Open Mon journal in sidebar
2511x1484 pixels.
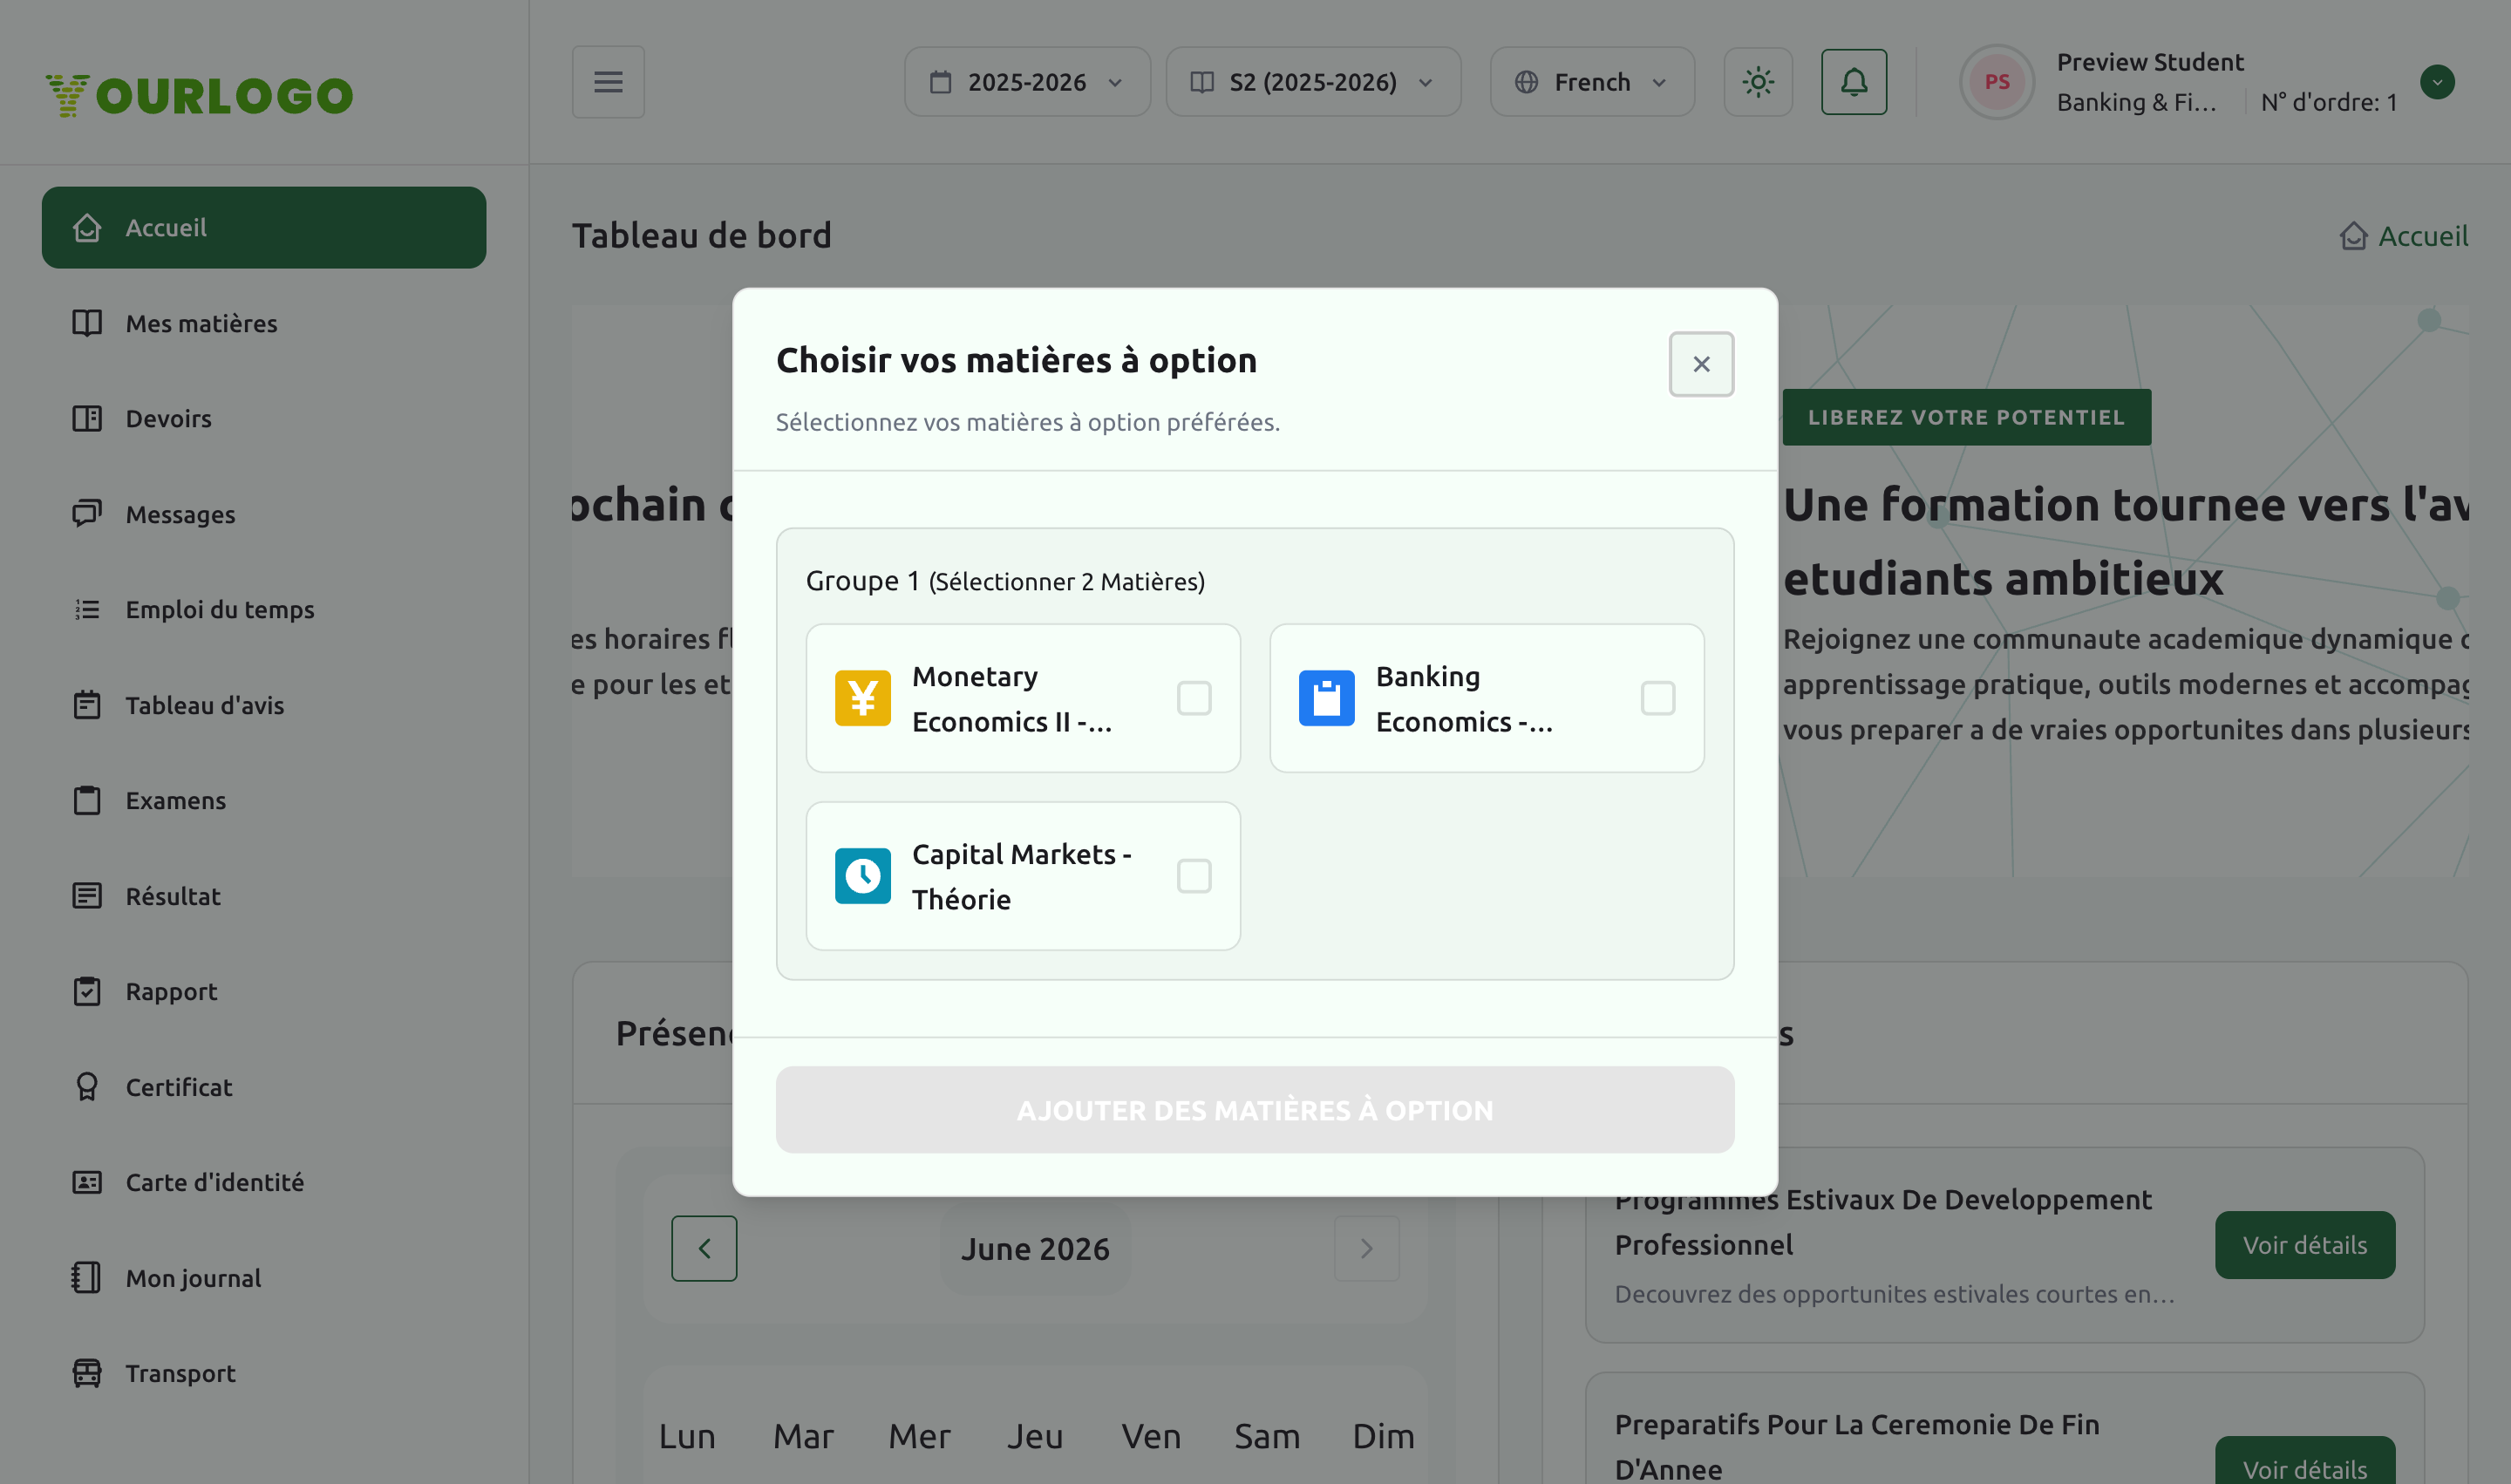(x=264, y=1278)
